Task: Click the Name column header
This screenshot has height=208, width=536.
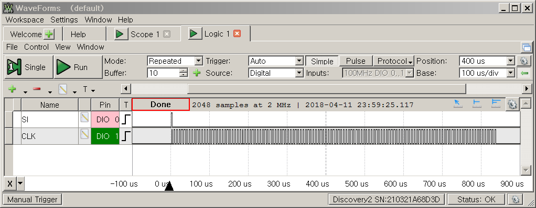Action: click(x=50, y=105)
